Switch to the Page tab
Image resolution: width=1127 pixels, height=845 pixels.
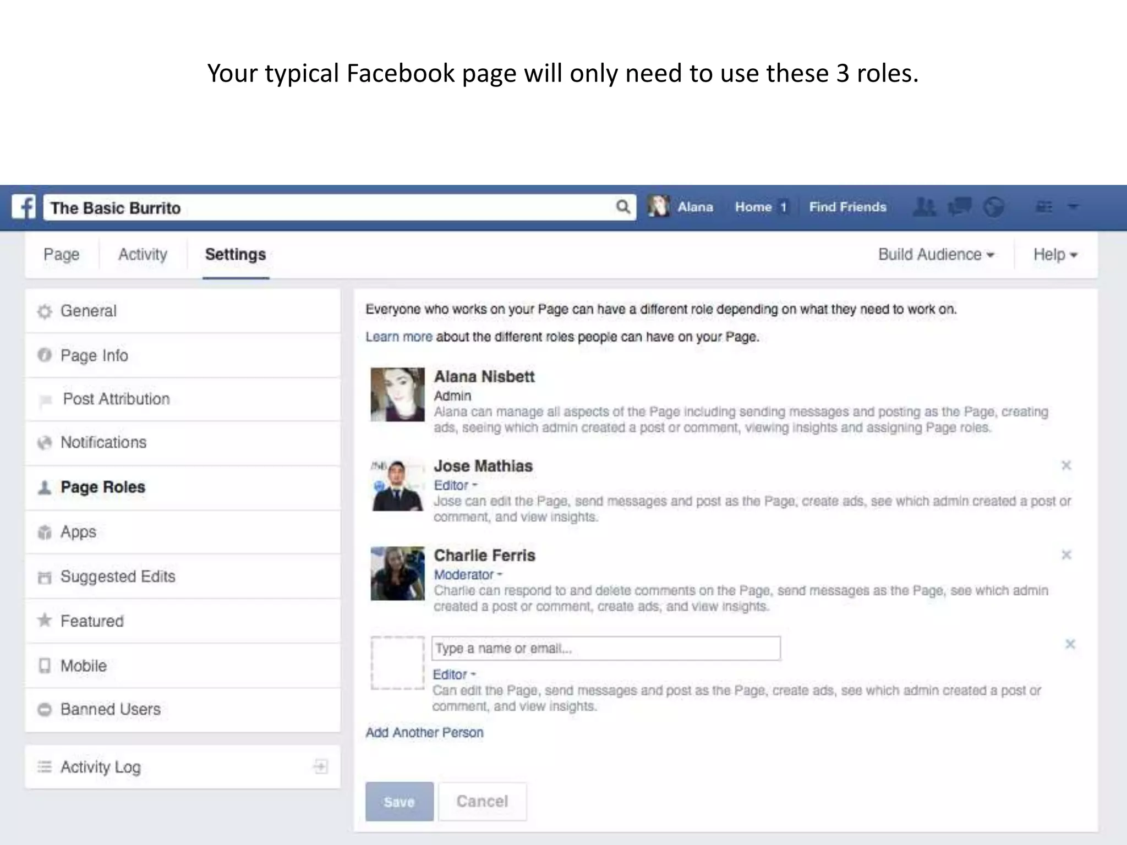(62, 254)
